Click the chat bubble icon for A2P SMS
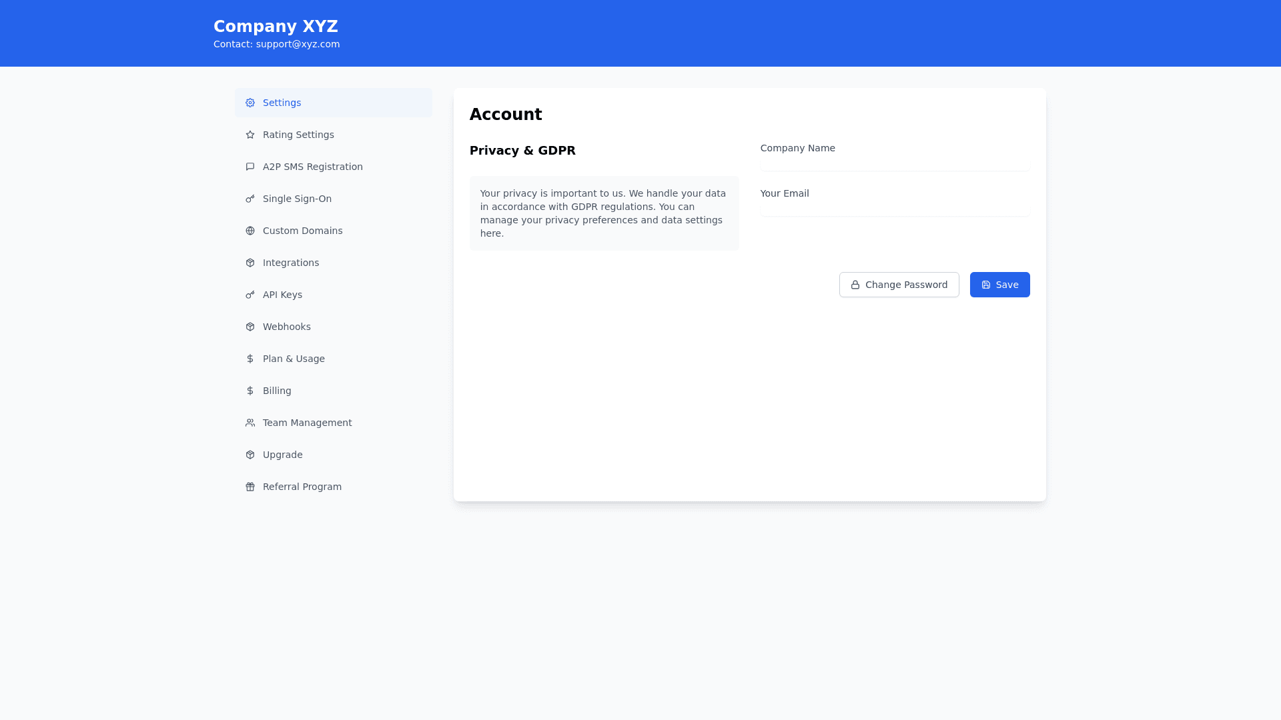The height and width of the screenshot is (720, 1281). pyautogui.click(x=250, y=167)
